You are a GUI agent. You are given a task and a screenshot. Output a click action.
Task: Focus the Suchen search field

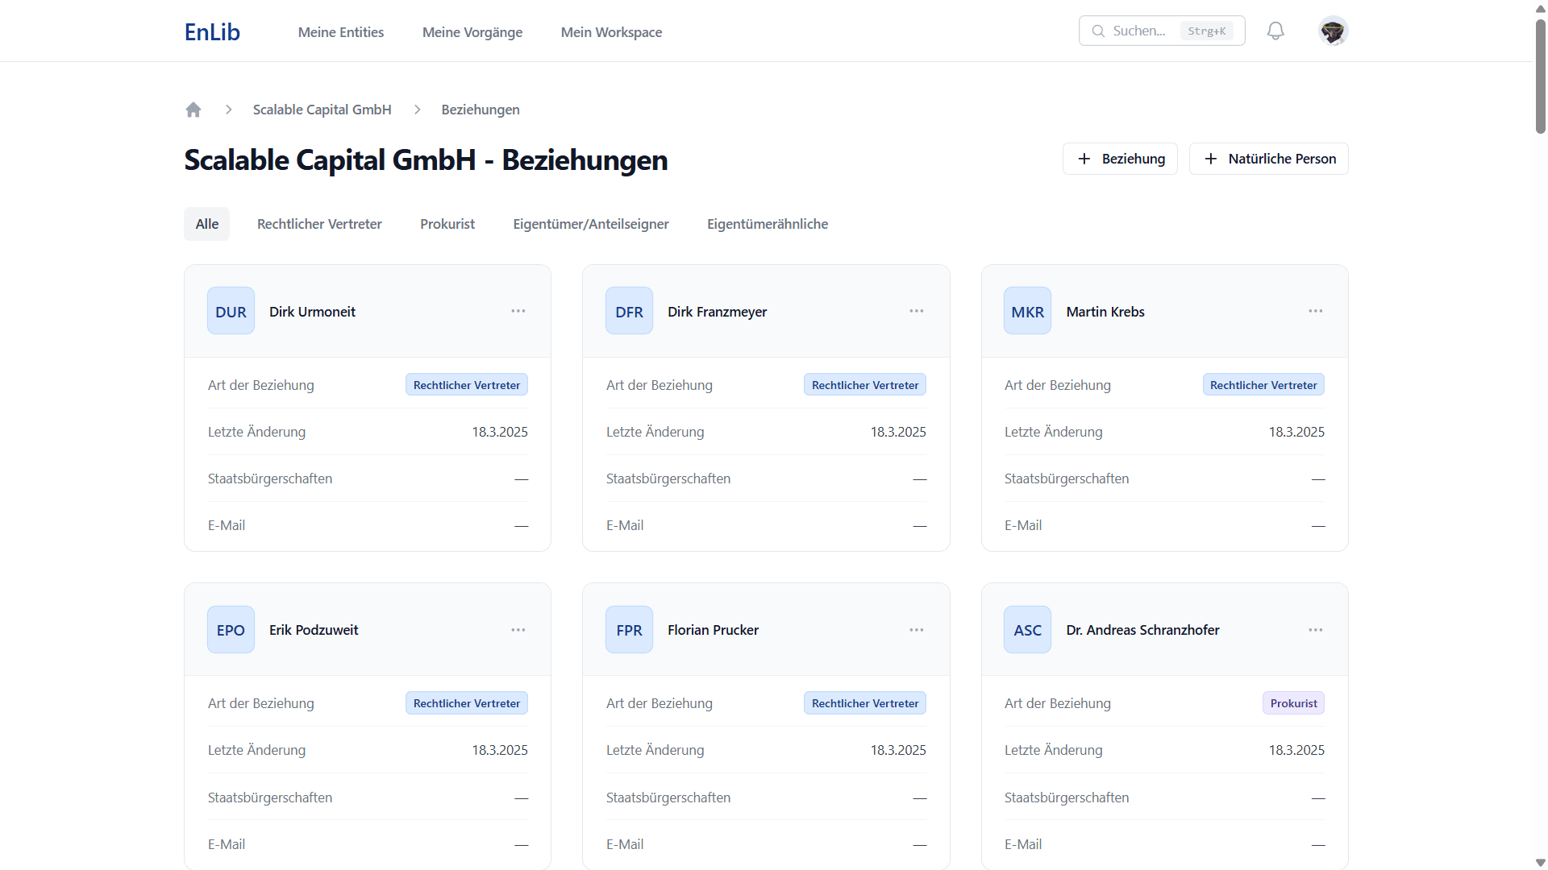coord(1138,31)
